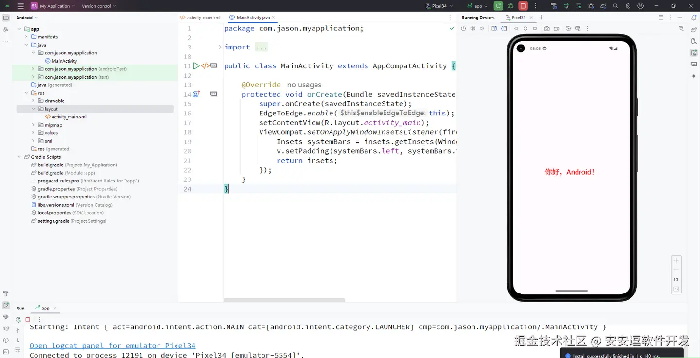Expand the folded import block on line 3

coord(220,47)
